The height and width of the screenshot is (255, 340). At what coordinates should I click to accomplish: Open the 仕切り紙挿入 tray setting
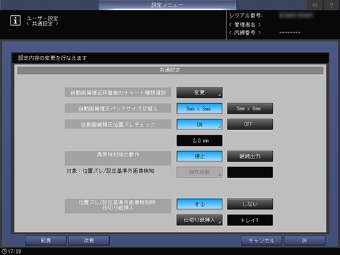tap(199, 220)
